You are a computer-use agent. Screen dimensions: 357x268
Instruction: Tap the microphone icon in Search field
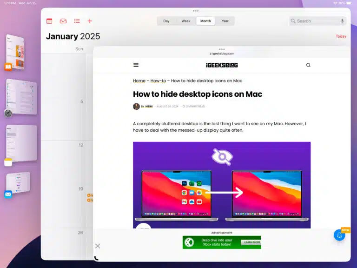342,21
